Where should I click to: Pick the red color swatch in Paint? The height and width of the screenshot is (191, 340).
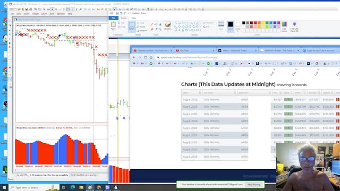[x=256, y=23]
